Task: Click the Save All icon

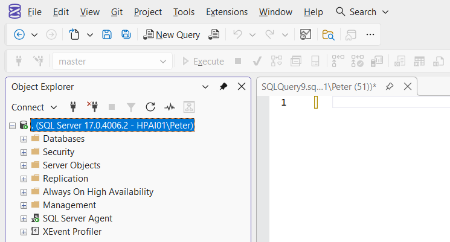Action: tap(126, 35)
